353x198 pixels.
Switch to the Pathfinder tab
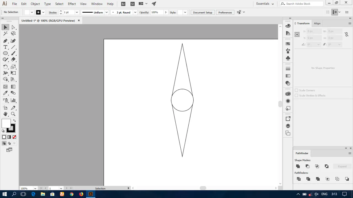pyautogui.click(x=302, y=153)
